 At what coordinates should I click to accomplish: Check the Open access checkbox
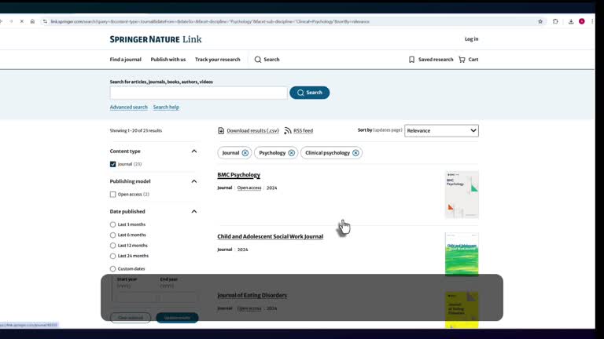coord(113,195)
